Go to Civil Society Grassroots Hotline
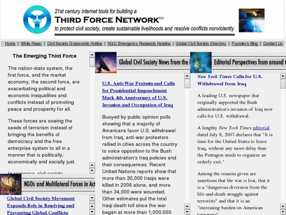This screenshot has width=286, height=215. 75,43
